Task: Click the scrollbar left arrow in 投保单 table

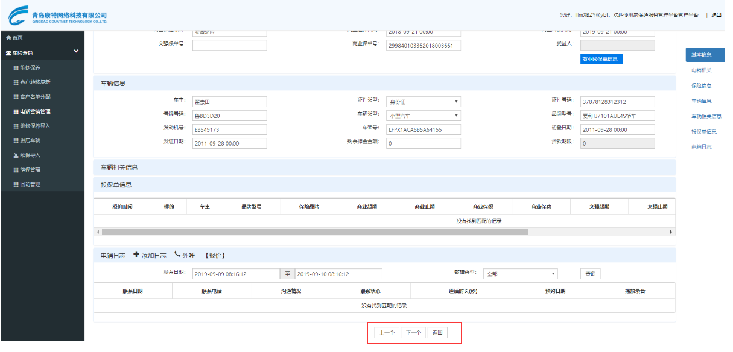Action: [x=97, y=232]
